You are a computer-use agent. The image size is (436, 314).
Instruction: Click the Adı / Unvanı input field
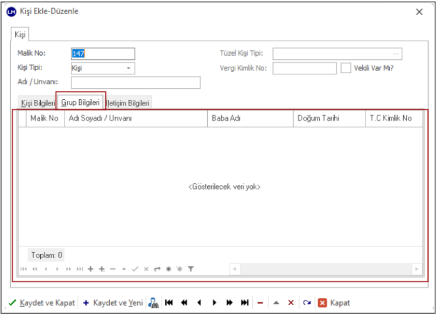[x=135, y=83]
